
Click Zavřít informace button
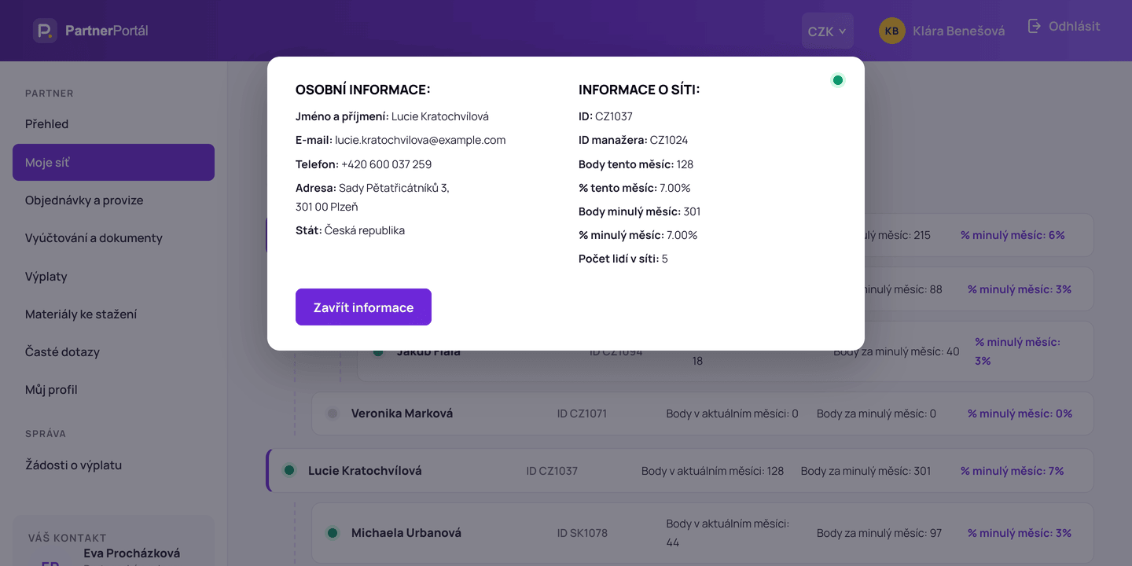click(363, 307)
